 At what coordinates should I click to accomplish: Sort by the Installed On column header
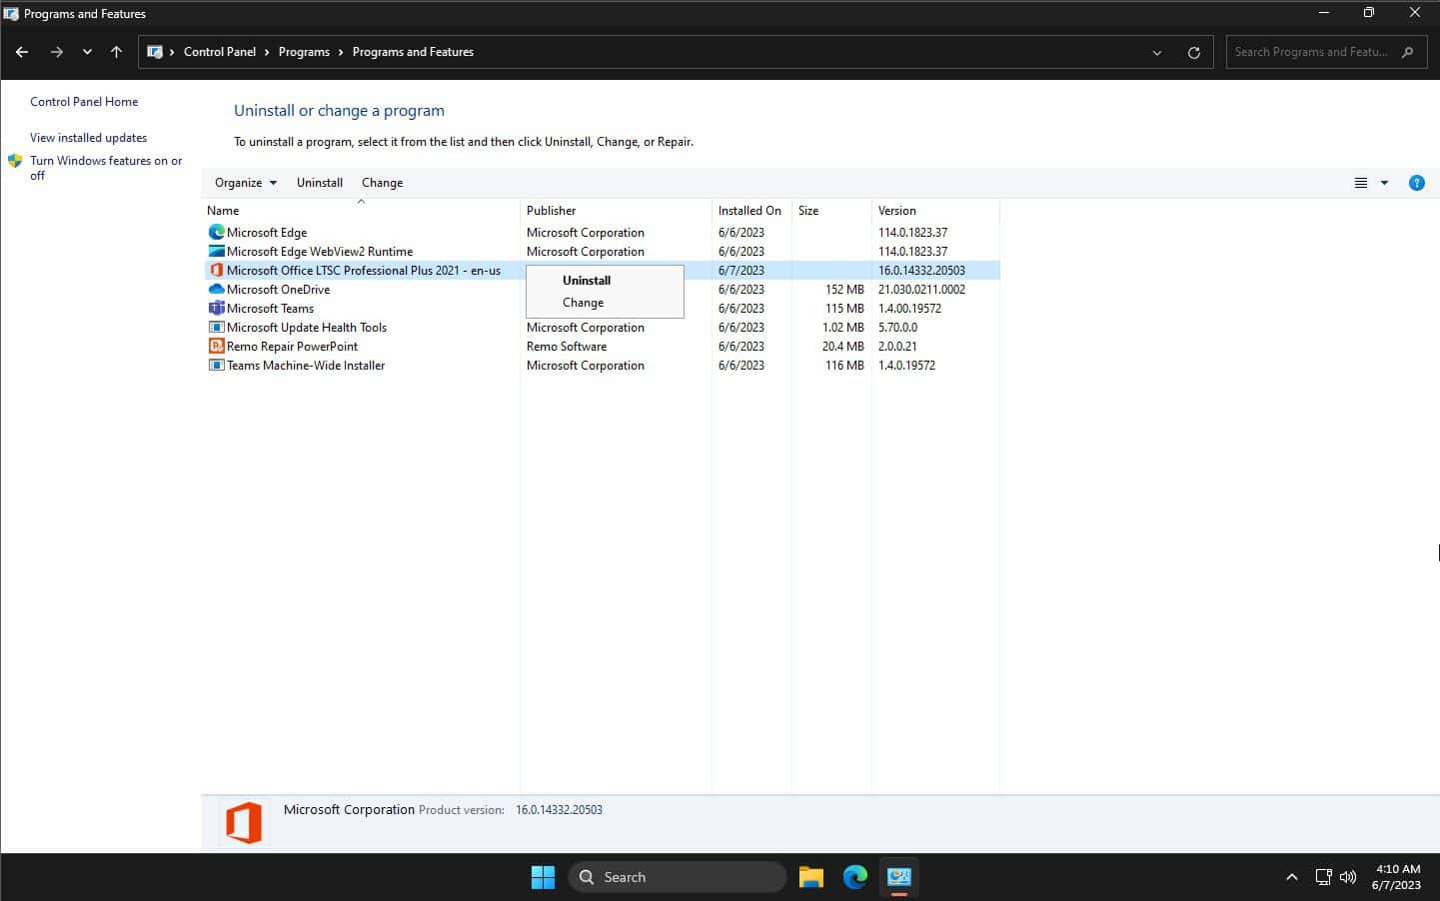(x=751, y=211)
